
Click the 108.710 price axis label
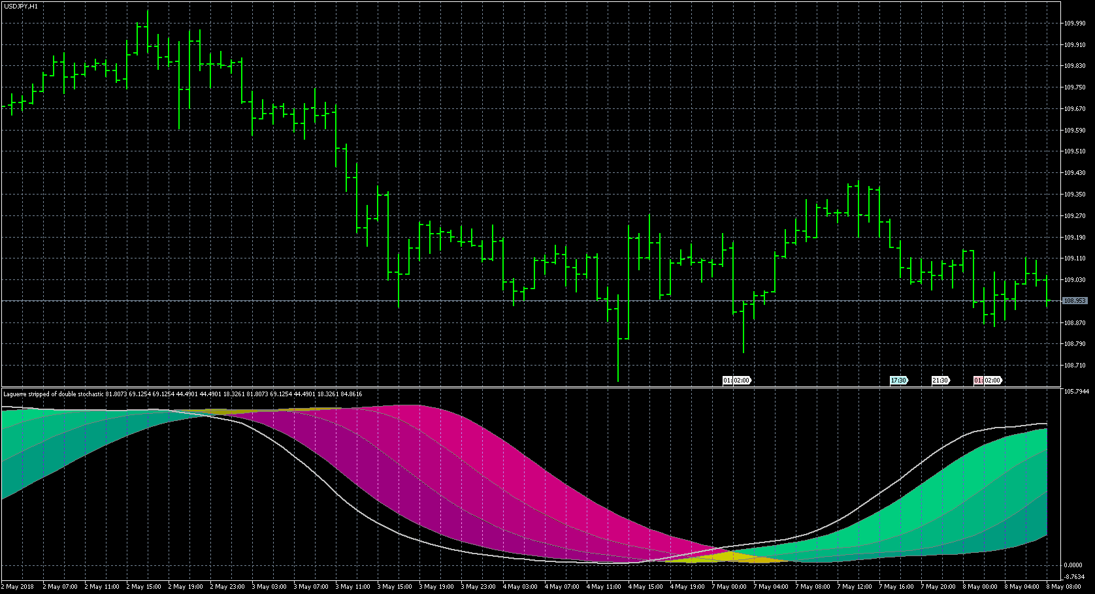coord(1075,366)
